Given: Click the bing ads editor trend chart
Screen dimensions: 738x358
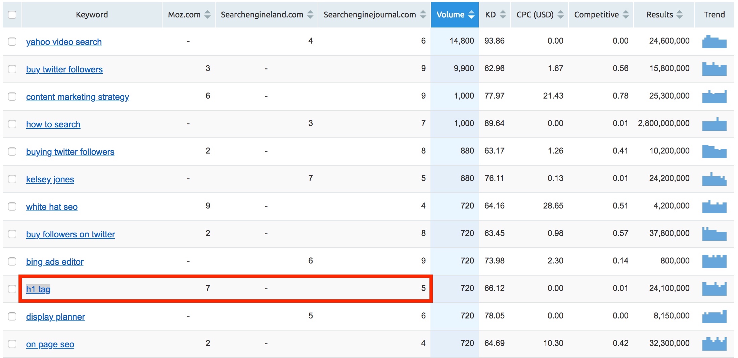Looking at the screenshot, I should click(x=714, y=261).
